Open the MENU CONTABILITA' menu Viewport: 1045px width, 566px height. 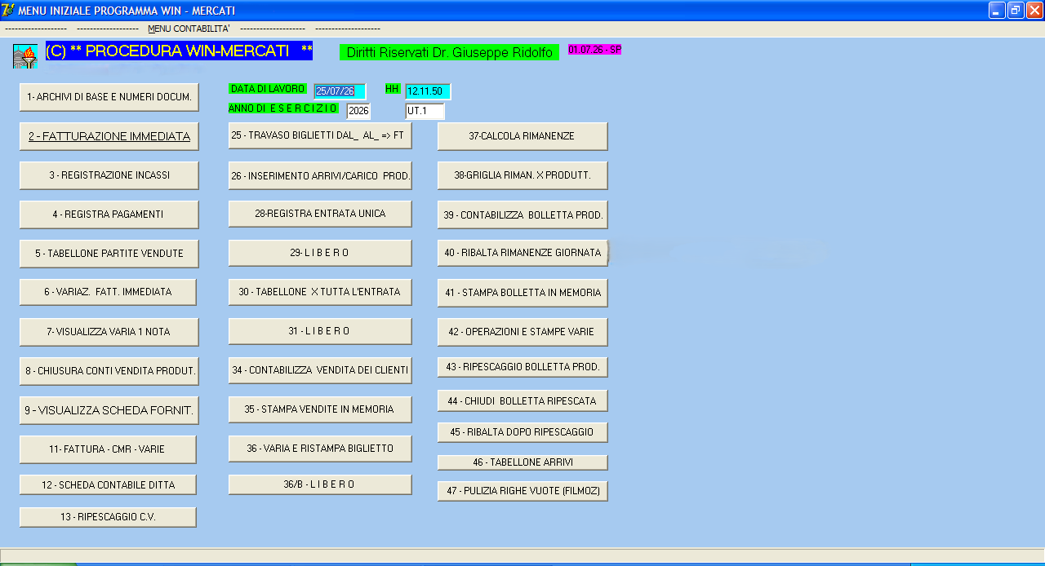[189, 29]
